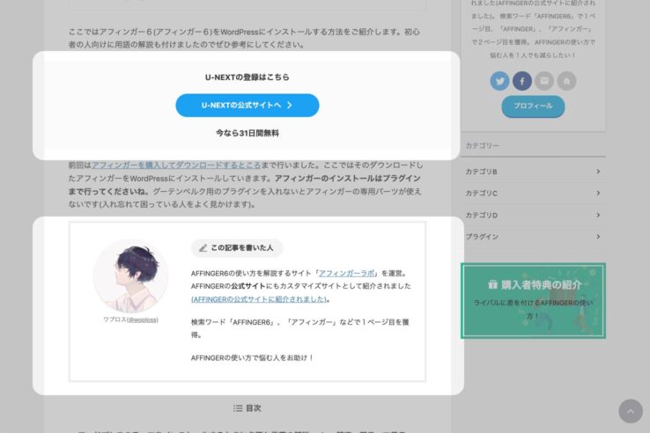Click the pencil icon beside この記事を書いた人
Viewport: 650px width, 433px height.
203,248
